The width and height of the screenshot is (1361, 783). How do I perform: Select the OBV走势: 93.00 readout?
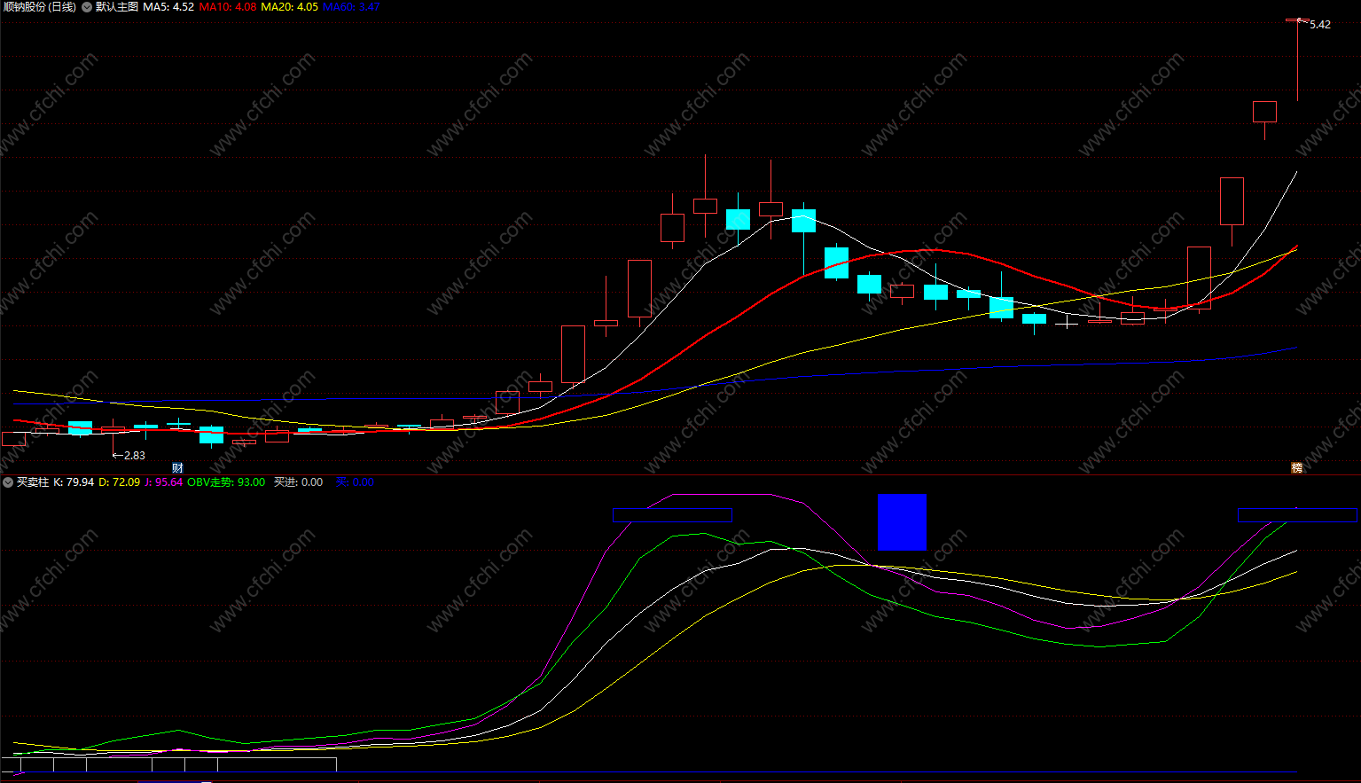coord(226,482)
